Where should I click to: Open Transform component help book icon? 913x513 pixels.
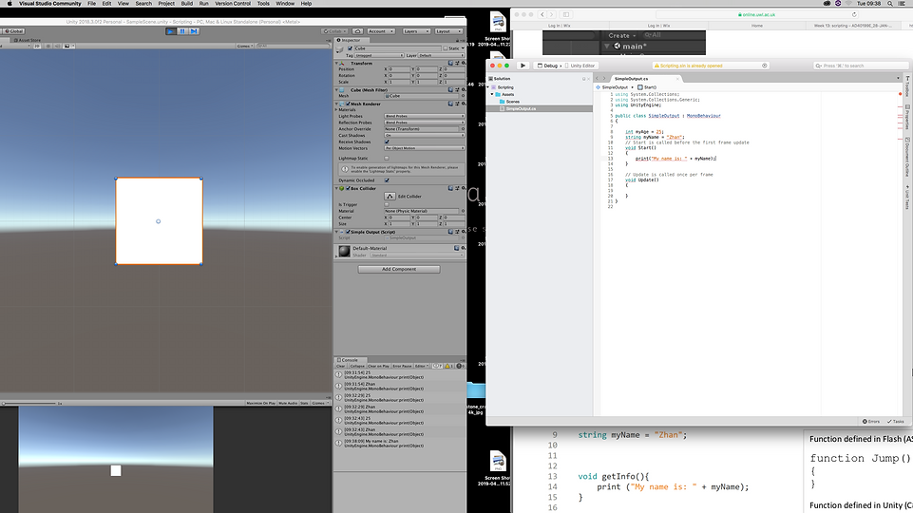(x=450, y=63)
